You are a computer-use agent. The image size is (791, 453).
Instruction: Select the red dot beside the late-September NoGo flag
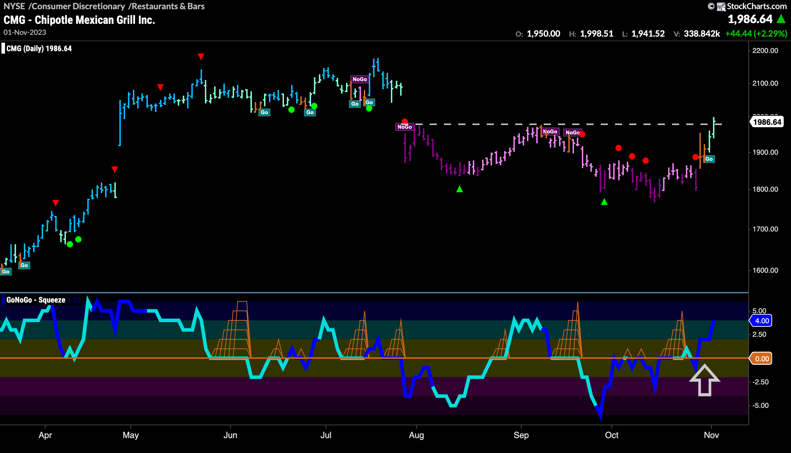582,134
